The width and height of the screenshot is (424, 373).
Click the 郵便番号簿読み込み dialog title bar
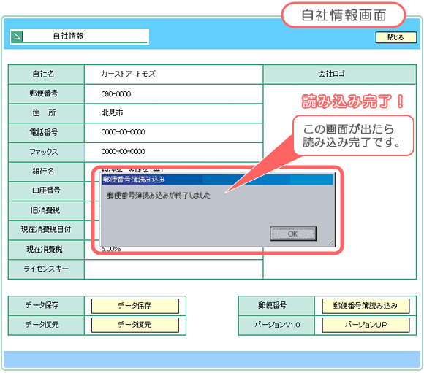217,180
